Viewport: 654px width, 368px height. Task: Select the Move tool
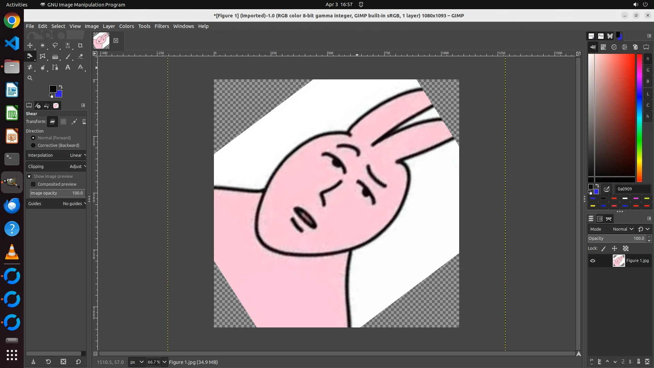click(30, 45)
